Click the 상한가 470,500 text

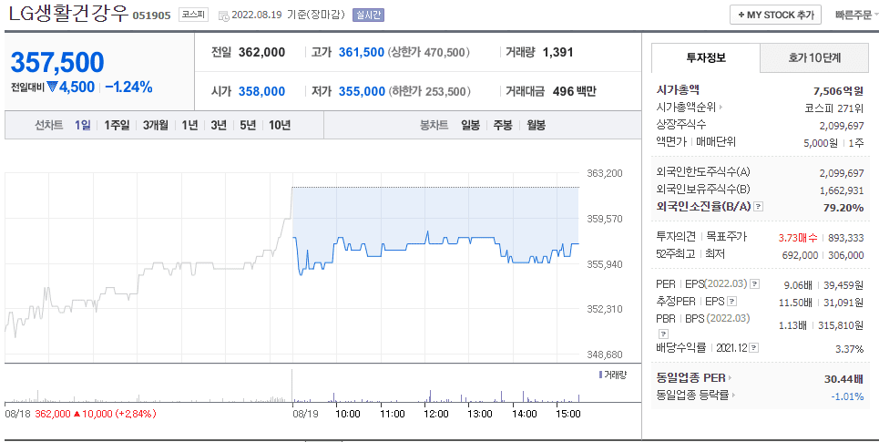pyautogui.click(x=429, y=53)
